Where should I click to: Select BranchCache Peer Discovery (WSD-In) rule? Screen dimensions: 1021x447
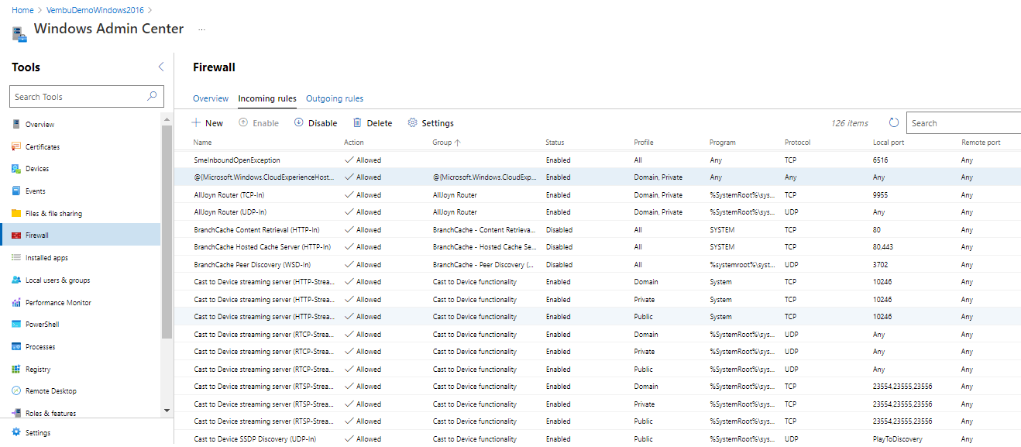pyautogui.click(x=597, y=264)
